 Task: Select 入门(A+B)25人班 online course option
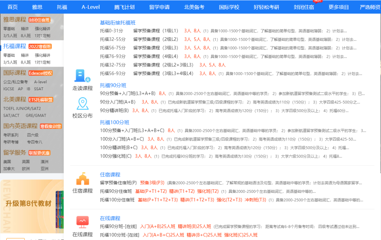158,227
